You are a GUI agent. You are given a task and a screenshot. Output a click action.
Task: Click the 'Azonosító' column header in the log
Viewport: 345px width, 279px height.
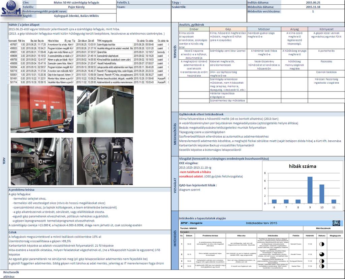tap(13, 41)
